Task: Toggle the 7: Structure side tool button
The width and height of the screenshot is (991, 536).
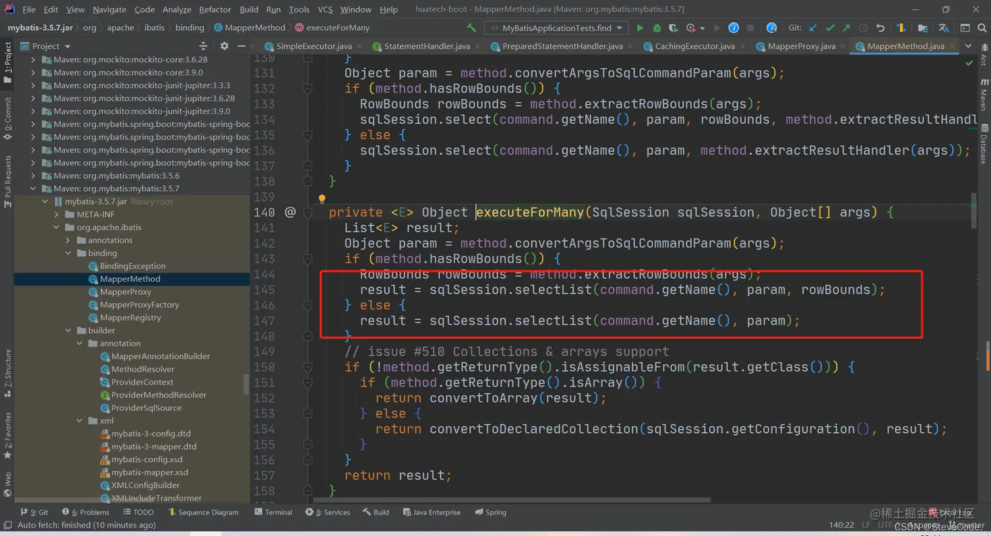Action: point(7,373)
